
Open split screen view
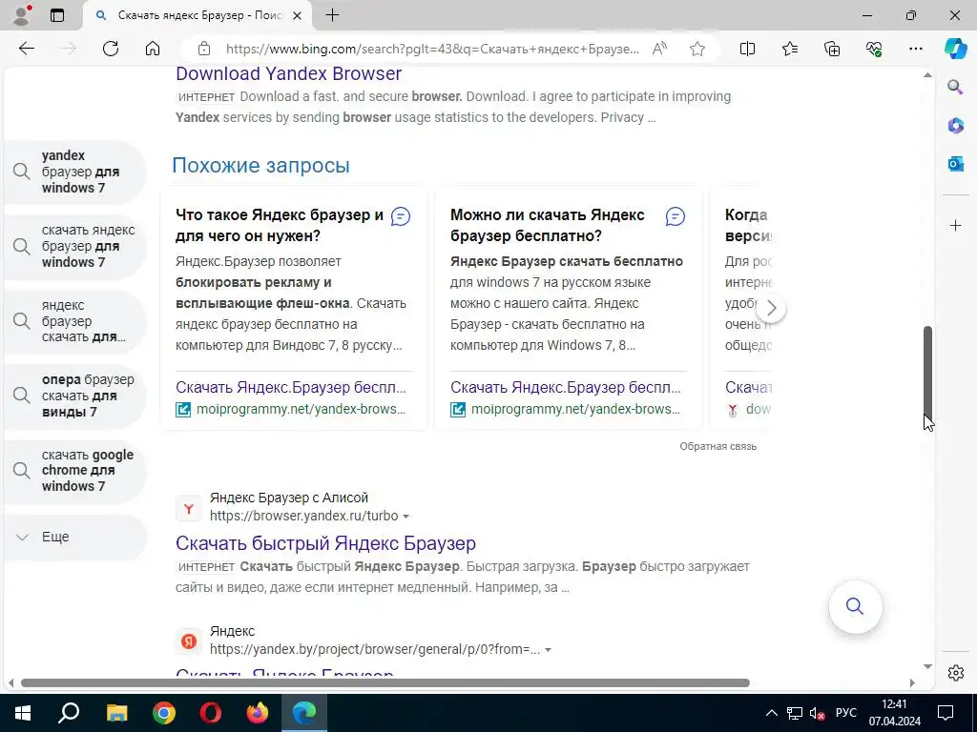click(747, 49)
